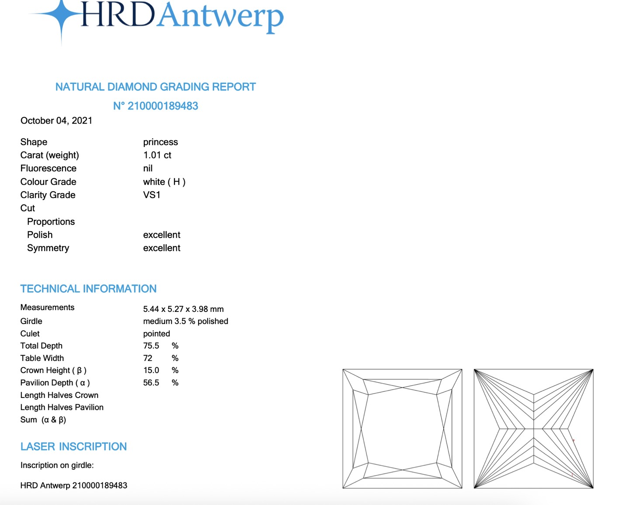Click the Natural Diamond Grading Report heading
This screenshot has height=505, width=619.
point(155,87)
